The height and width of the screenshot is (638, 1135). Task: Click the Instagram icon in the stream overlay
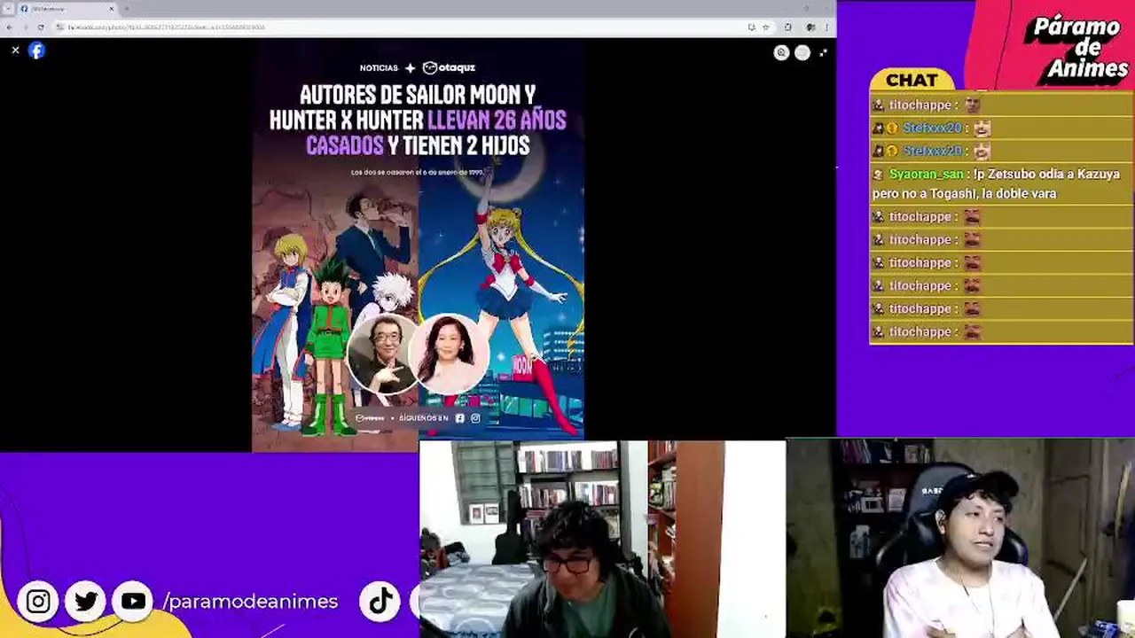coord(38,602)
